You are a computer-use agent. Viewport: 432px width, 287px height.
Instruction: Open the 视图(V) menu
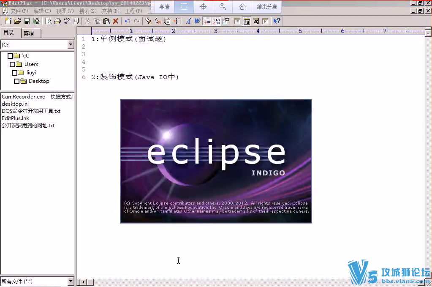pos(65,11)
